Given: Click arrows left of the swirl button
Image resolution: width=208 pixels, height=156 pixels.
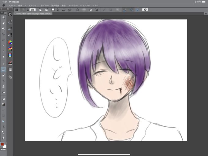Looking at the screenshot, I should point(28,10).
